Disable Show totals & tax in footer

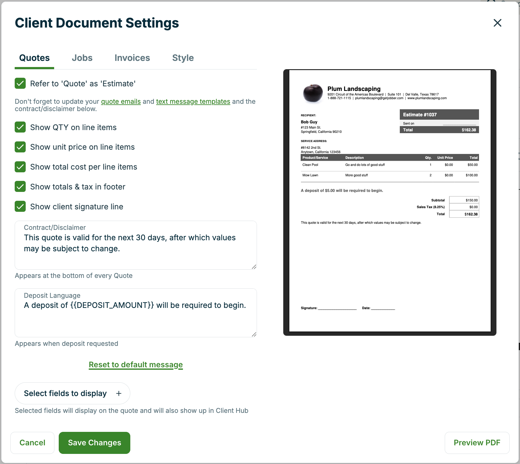20,186
